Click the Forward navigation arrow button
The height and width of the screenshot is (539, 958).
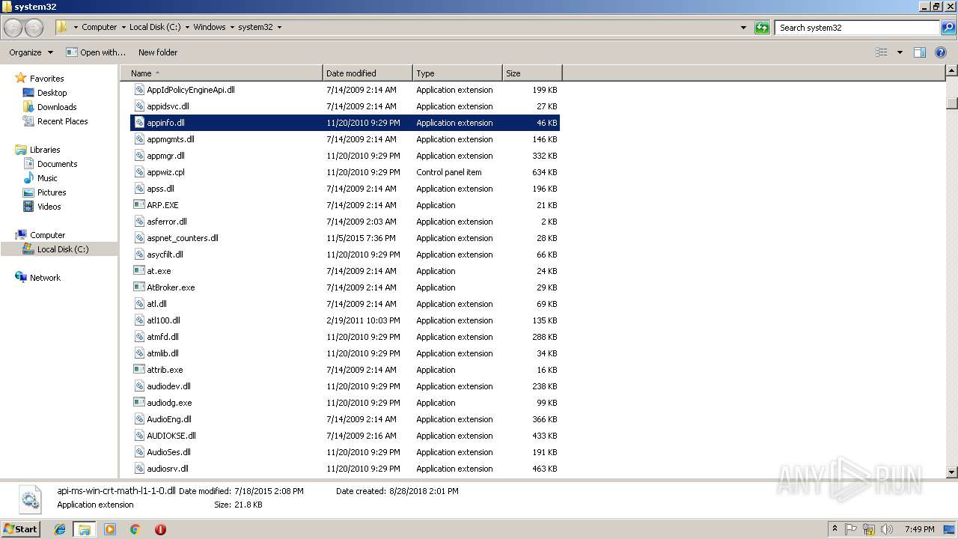coord(34,28)
